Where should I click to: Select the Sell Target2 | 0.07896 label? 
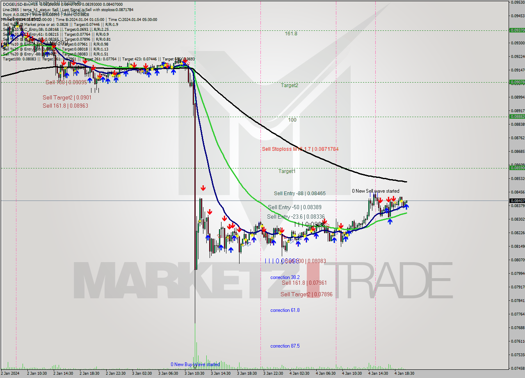click(x=306, y=294)
